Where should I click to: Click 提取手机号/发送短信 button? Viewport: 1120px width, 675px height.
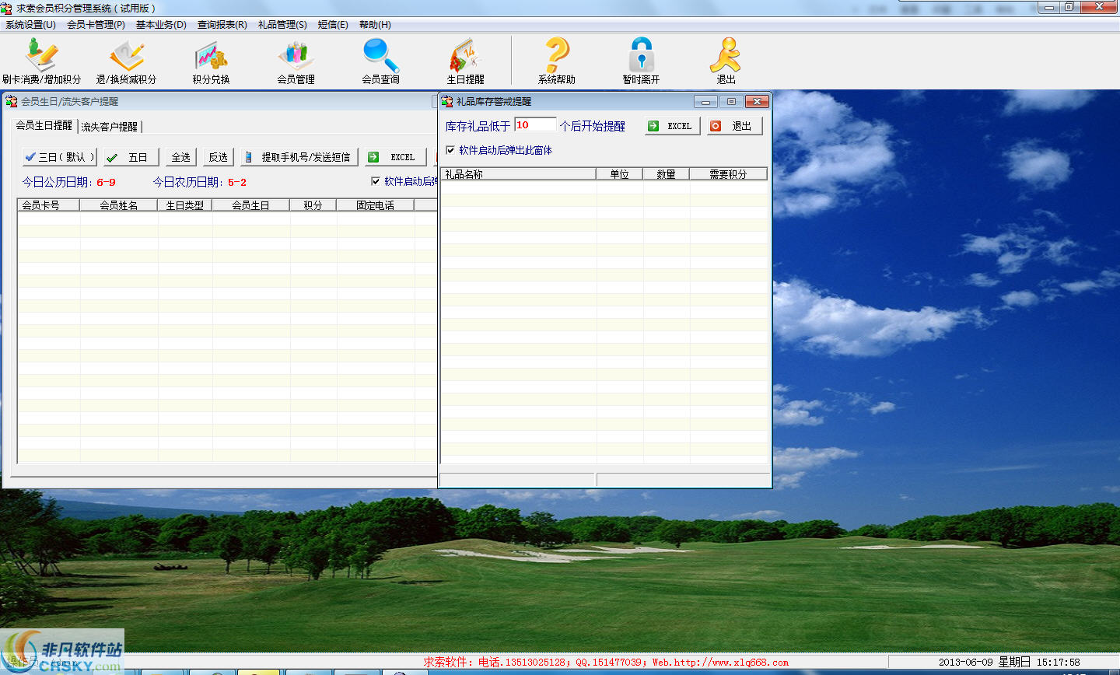click(299, 157)
